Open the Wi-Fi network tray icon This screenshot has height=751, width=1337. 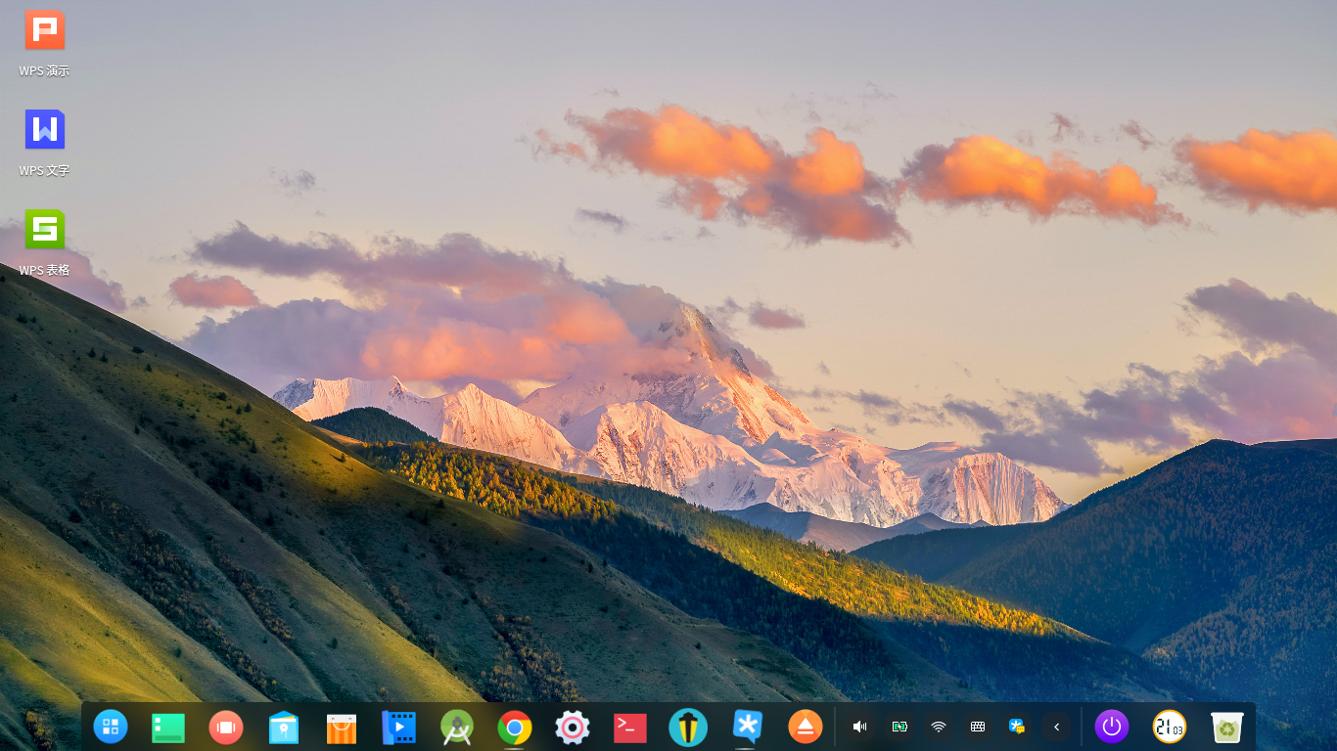pyautogui.click(x=939, y=727)
